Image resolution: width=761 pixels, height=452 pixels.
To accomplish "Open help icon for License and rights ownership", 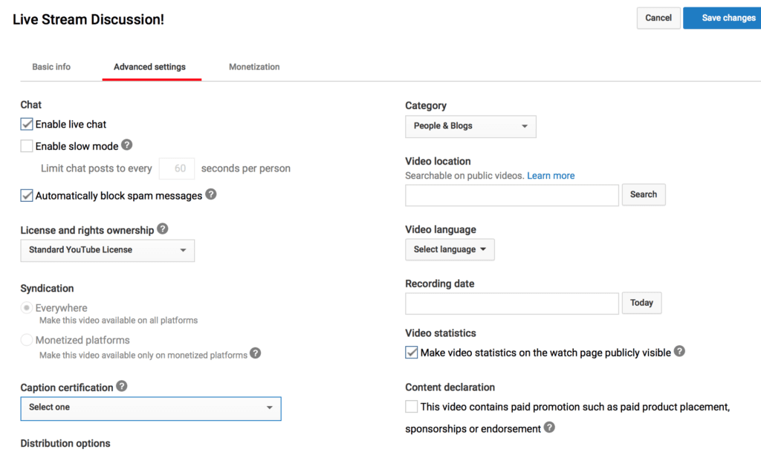I will point(163,229).
